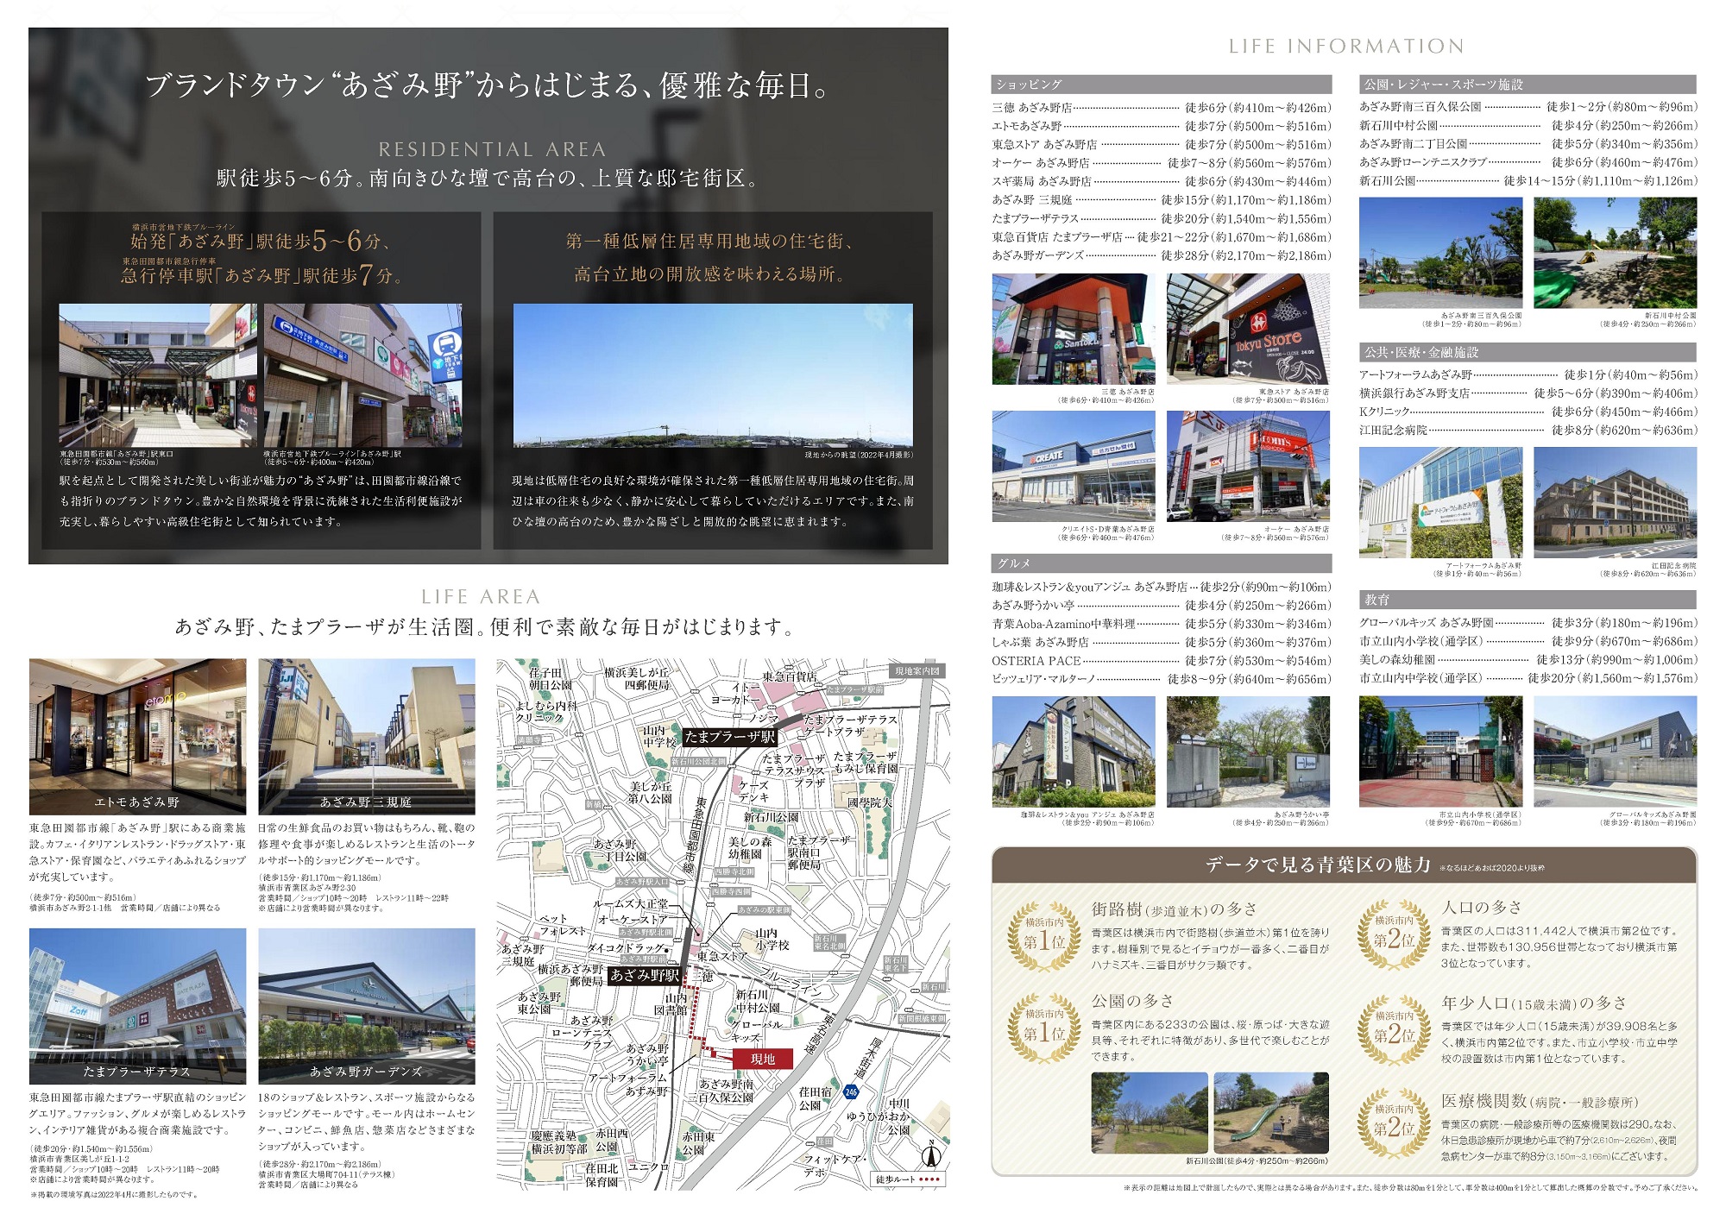Click the north compass icon on the map
This screenshot has width=1726, height=1220.
[x=931, y=1154]
